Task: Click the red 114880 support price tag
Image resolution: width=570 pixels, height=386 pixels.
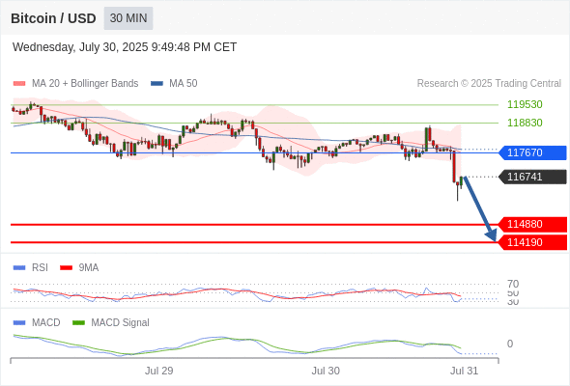Action: click(532, 225)
